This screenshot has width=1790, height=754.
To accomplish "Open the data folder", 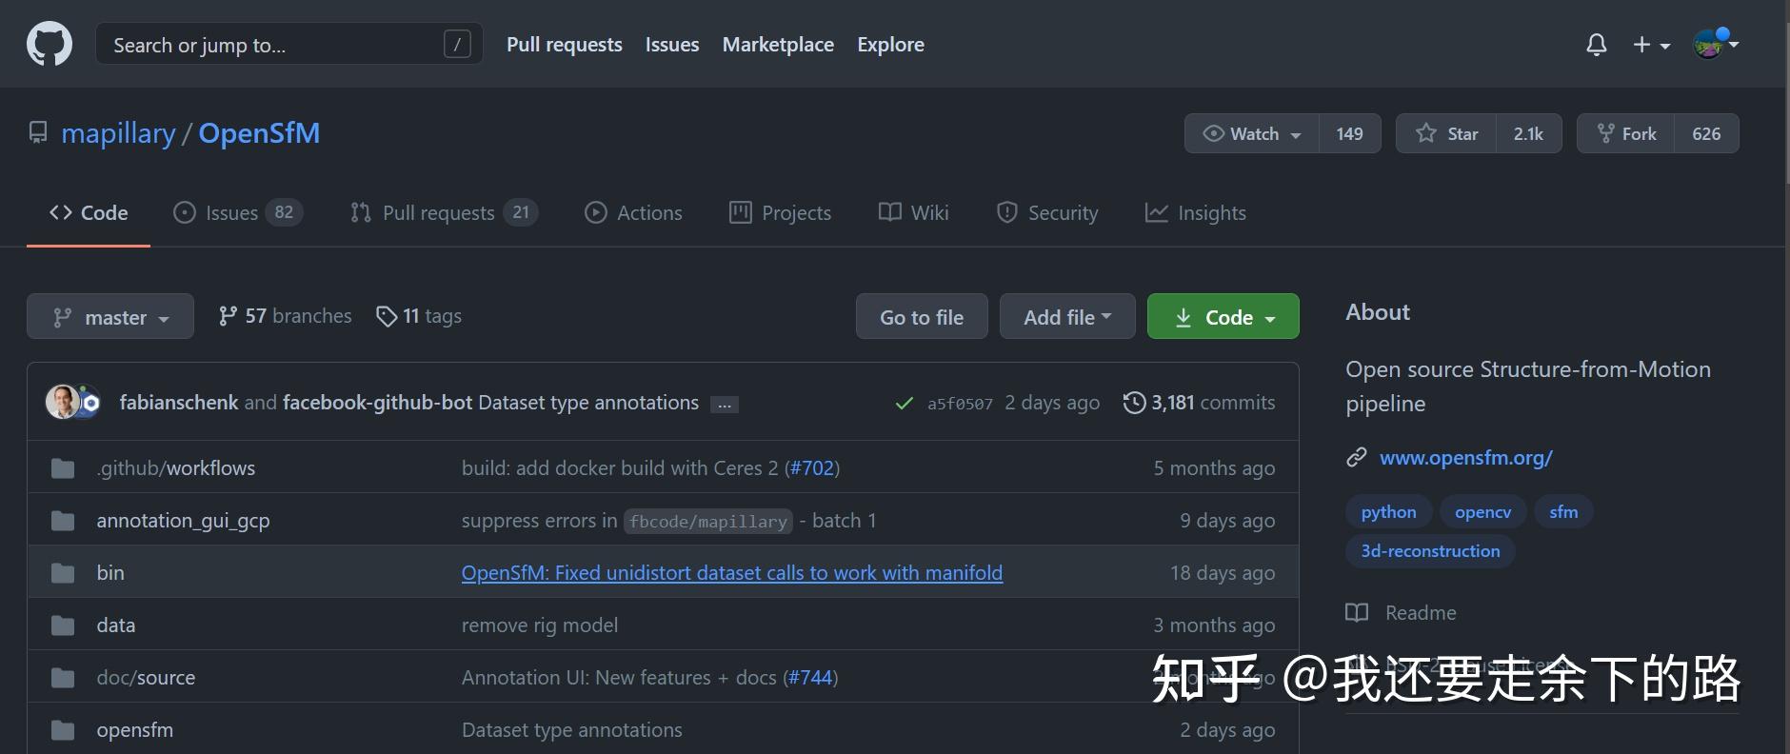I will [x=116, y=625].
